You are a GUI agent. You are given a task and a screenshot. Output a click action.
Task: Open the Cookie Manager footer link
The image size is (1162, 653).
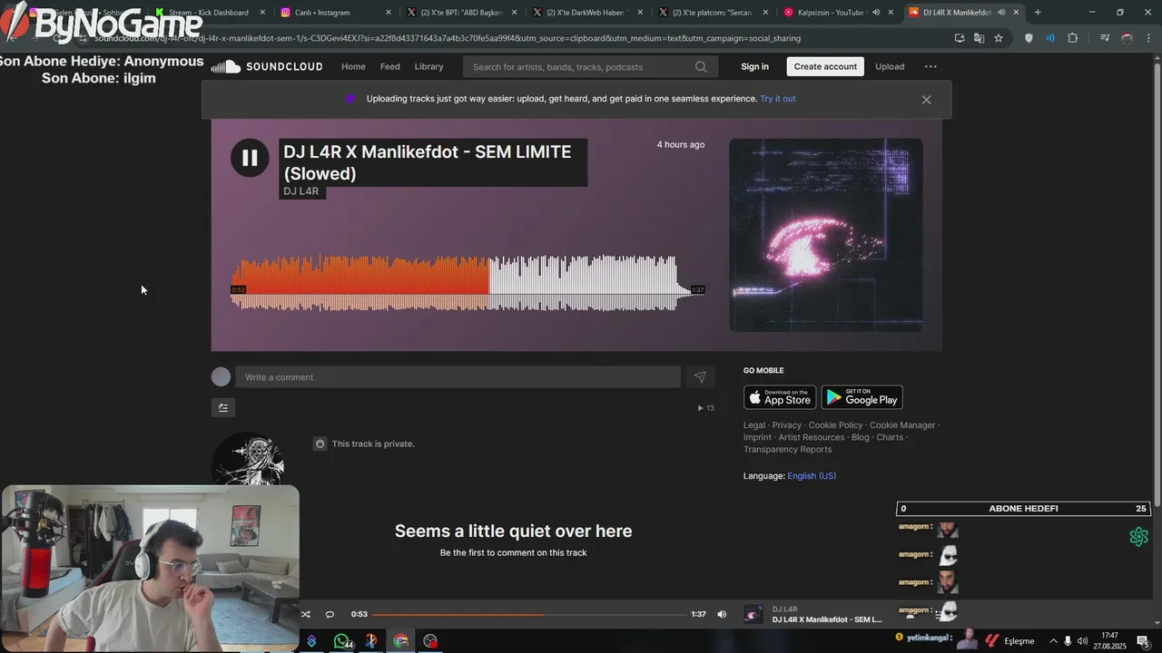(901, 425)
